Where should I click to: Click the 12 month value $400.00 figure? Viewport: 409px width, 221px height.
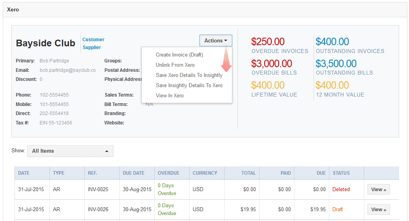tap(332, 85)
